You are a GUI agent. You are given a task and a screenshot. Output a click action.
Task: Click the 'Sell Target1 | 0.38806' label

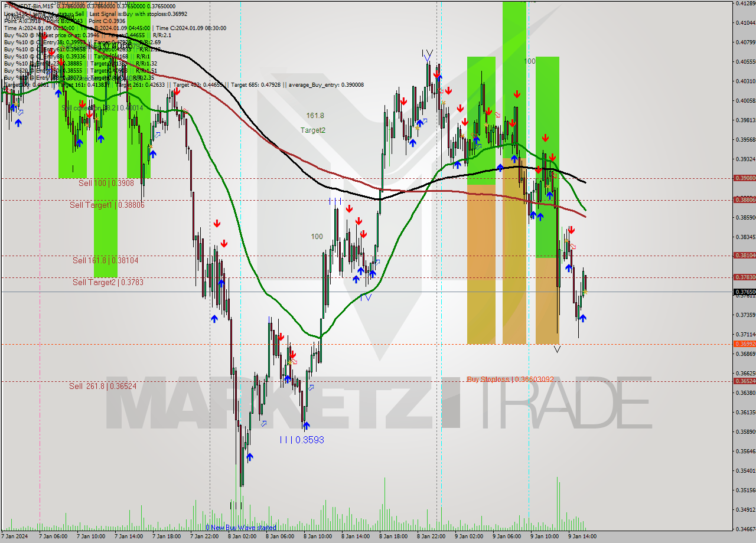[x=107, y=205]
